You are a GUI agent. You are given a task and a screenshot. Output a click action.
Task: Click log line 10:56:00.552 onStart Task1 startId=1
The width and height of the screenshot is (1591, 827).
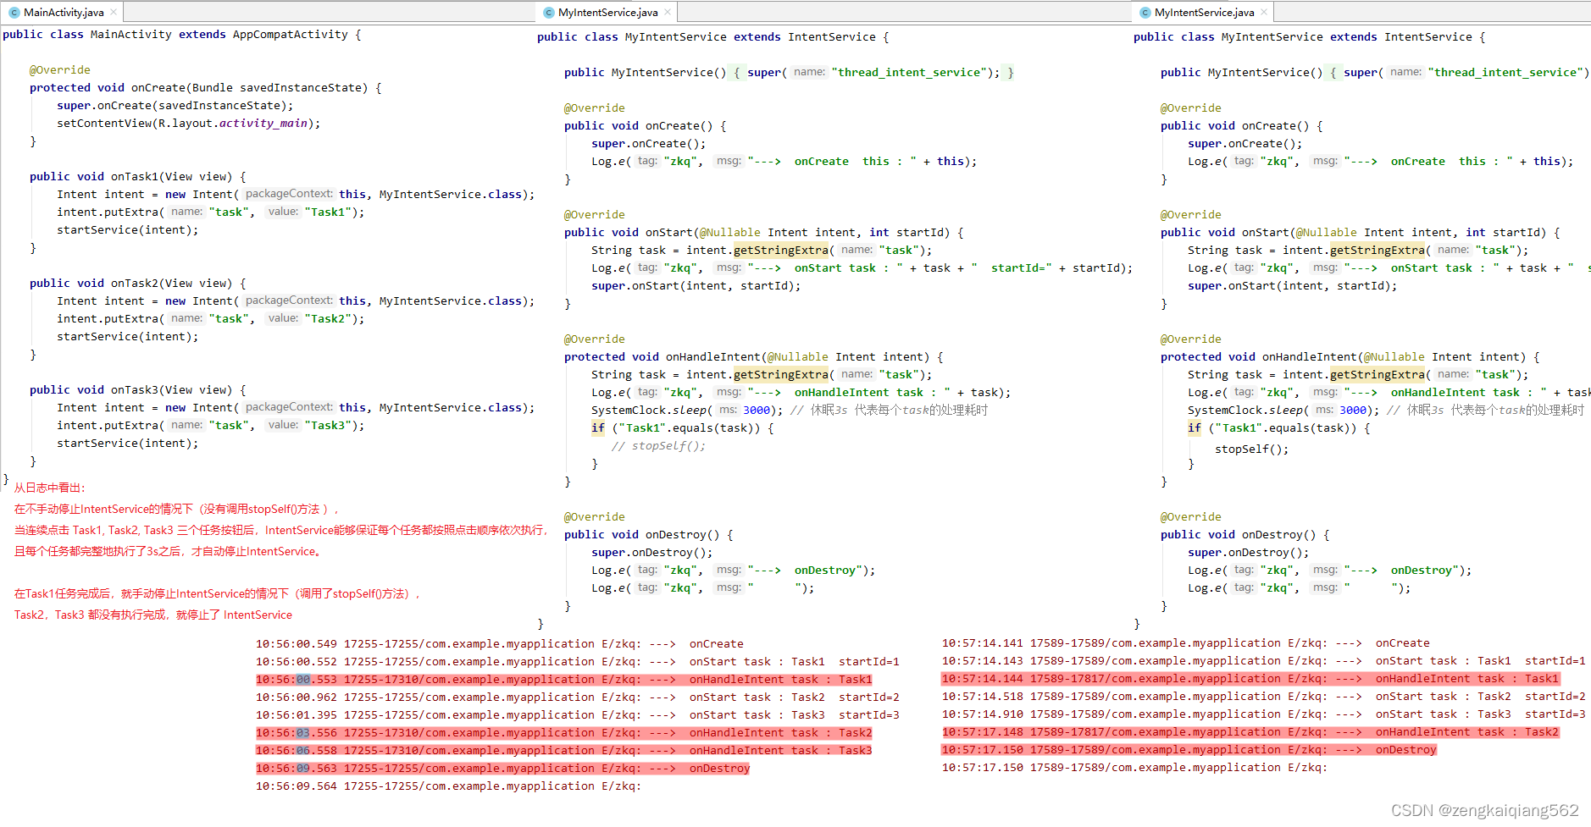(578, 662)
